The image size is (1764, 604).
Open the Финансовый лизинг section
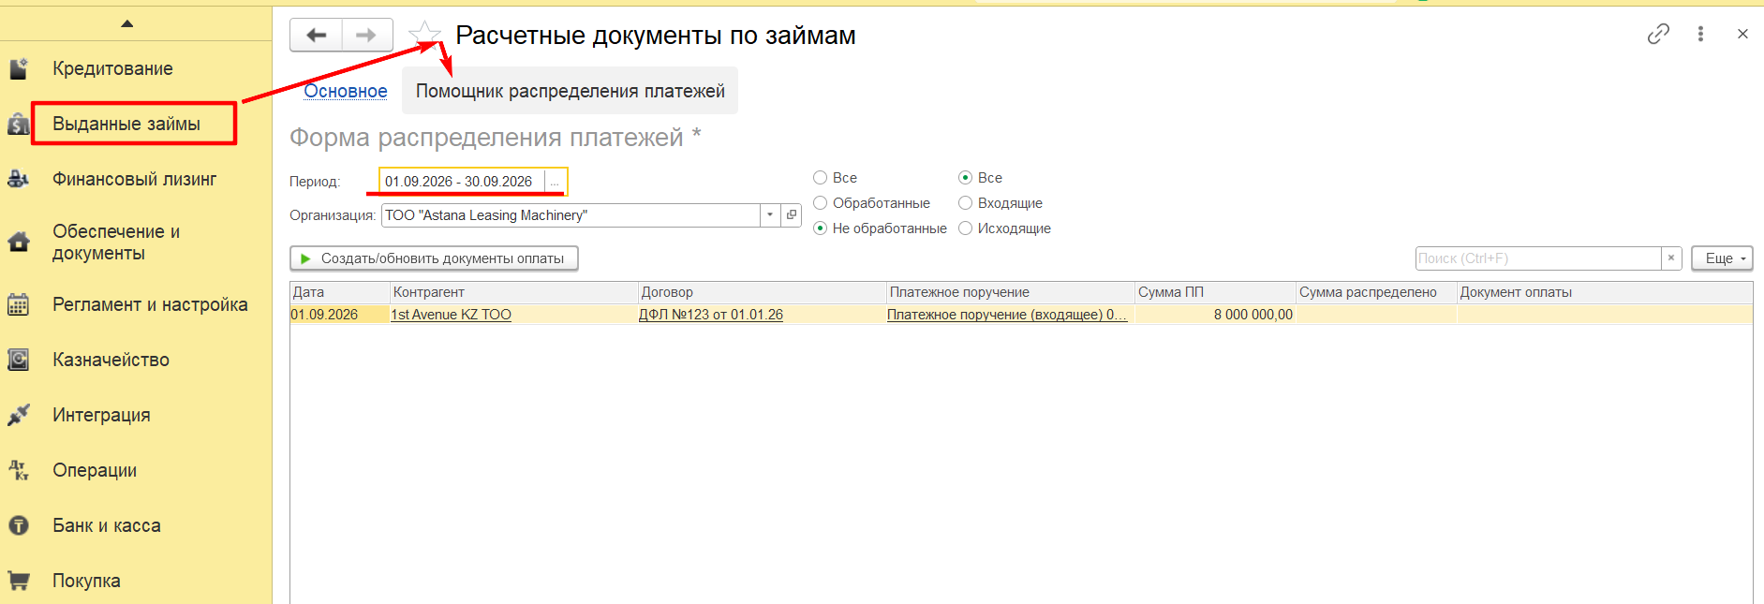135,179
